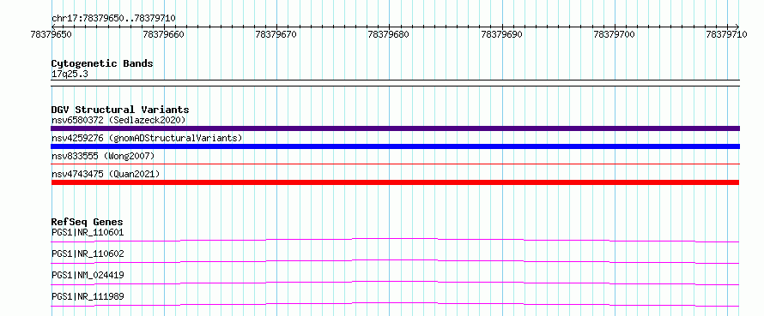This screenshot has height=316, width=764.
Task: Open variant nsv4259276 (gnomADStructuralVariants) label
Action: coord(147,138)
